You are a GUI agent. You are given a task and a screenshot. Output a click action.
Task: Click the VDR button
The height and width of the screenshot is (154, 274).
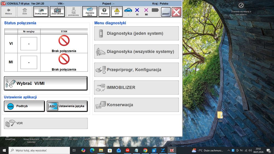coord(46,123)
